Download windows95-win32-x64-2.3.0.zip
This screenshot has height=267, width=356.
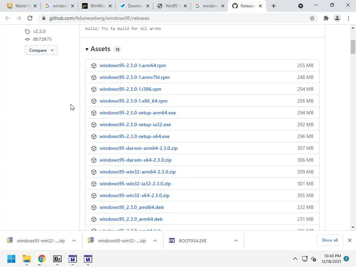pos(135,195)
